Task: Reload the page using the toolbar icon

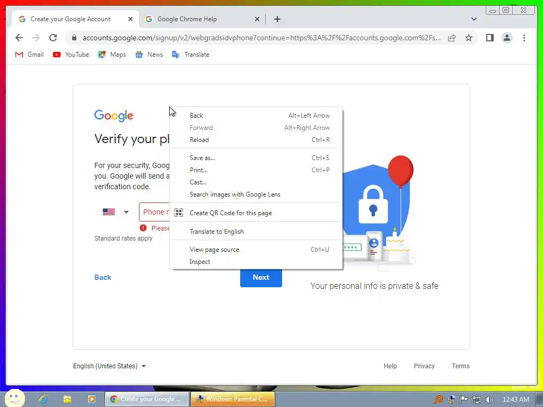Action: click(53, 38)
